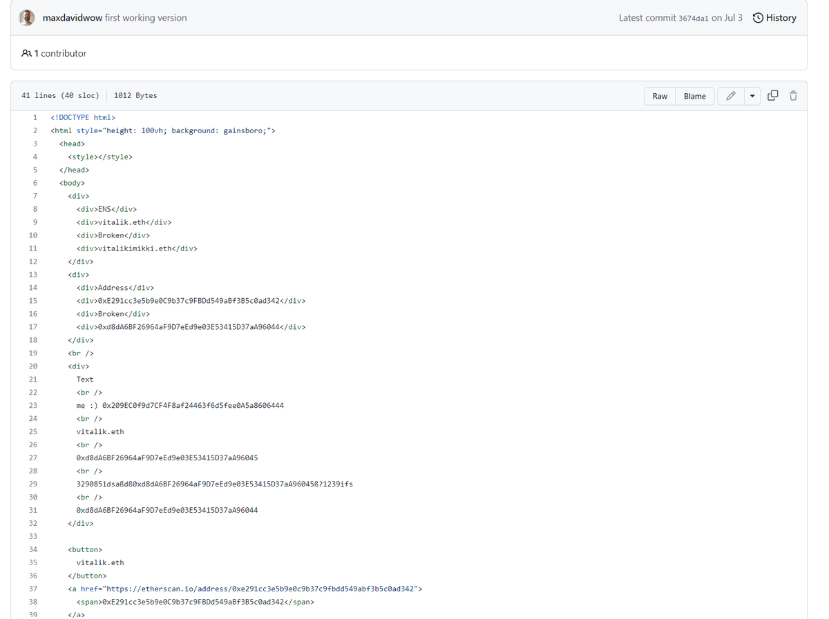Image resolution: width=829 pixels, height=619 pixels.
Task: Select line number 2
Action: pyautogui.click(x=35, y=130)
